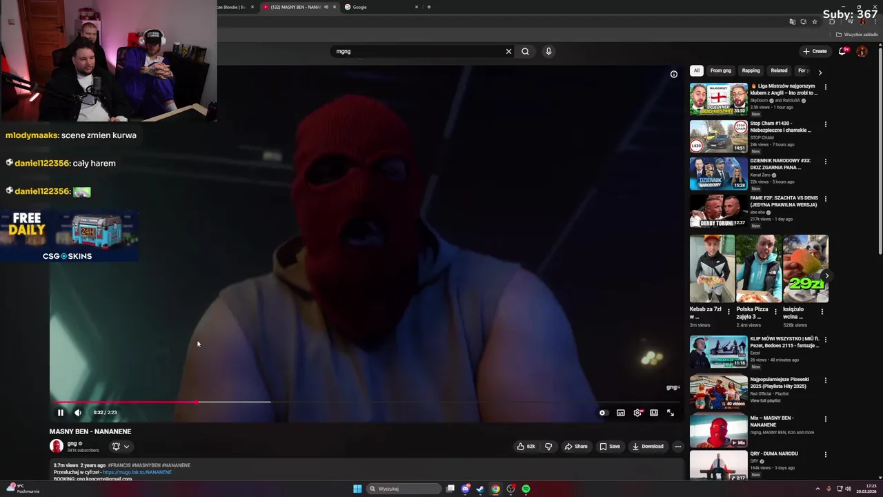Open the gng channel avatar

(x=57, y=447)
